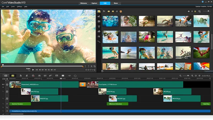Toggle photo display in media library

point(113,11)
